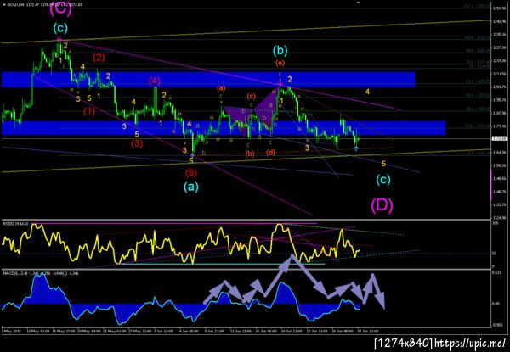Click the 18 Jun 21:00 time axis label
Screen dimensions: 510x352
pyautogui.click(x=291, y=332)
